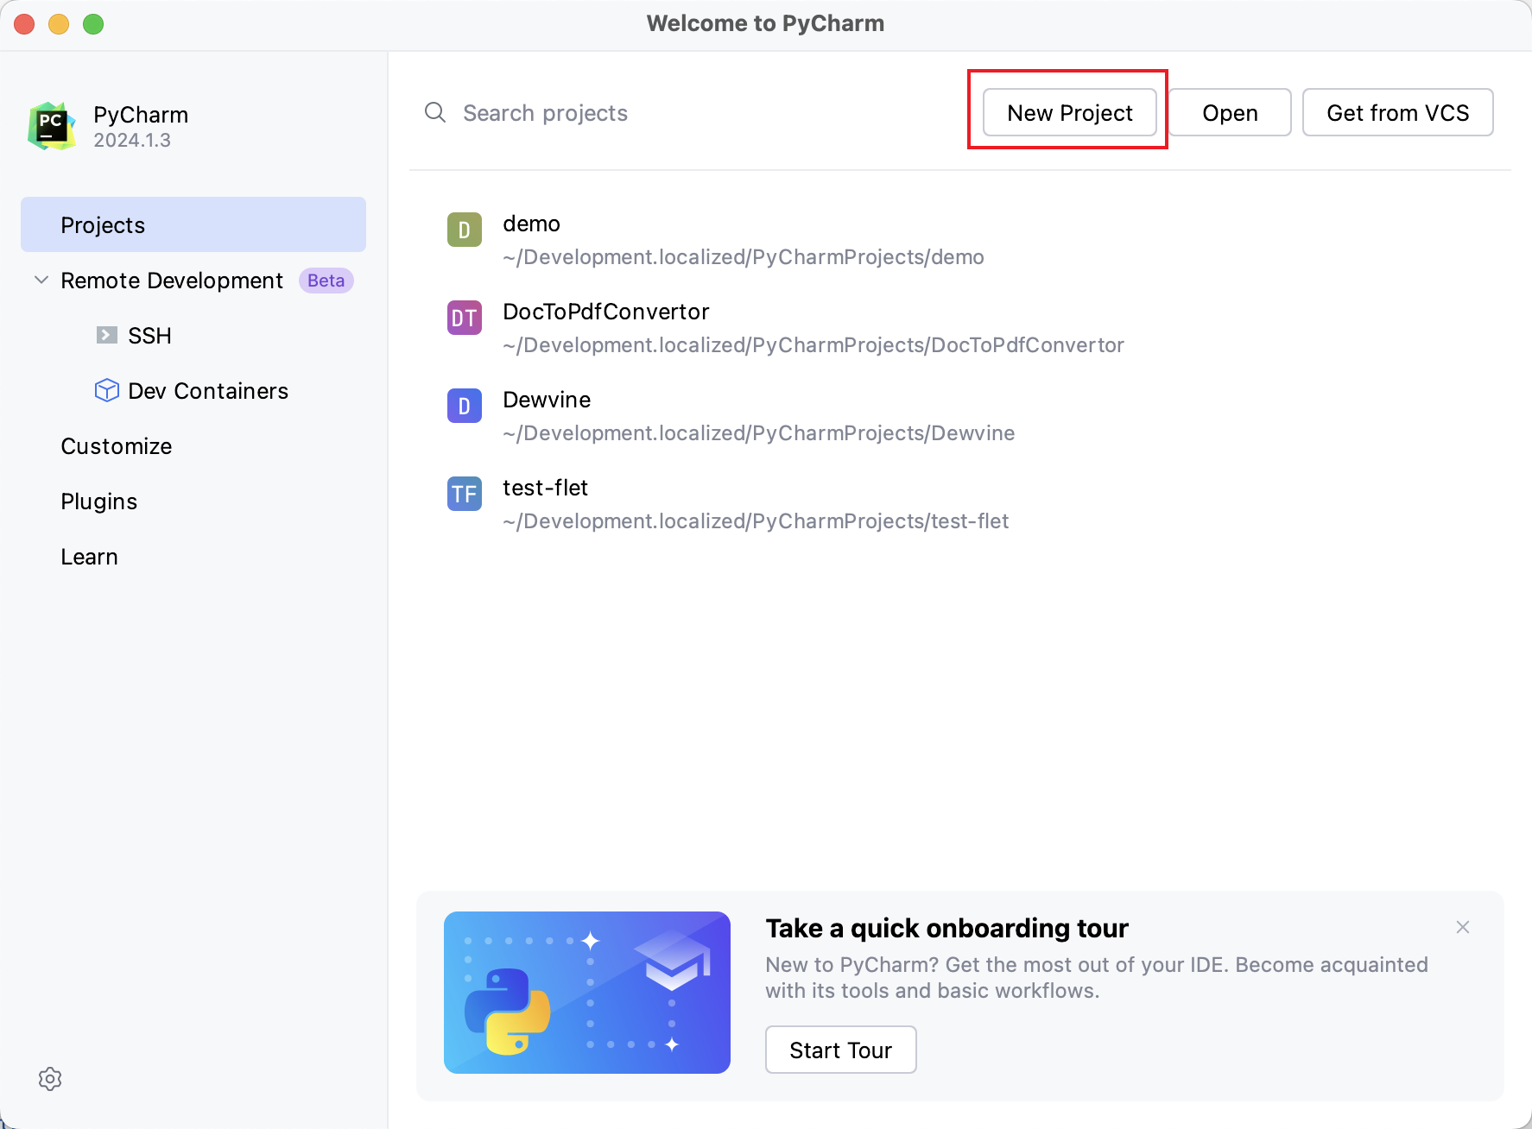The height and width of the screenshot is (1129, 1532).
Task: Click the PyCharm logo icon
Action: coord(52,126)
